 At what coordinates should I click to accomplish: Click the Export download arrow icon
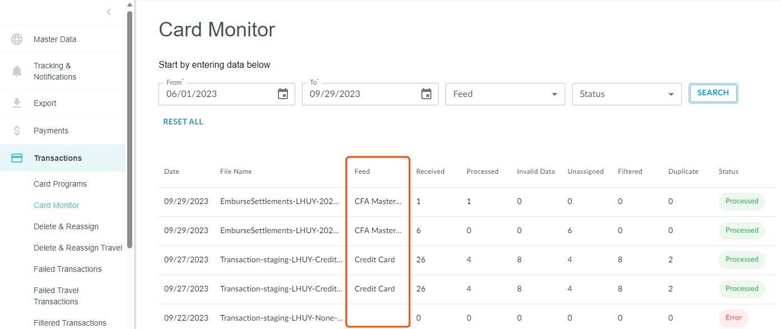pyautogui.click(x=17, y=103)
